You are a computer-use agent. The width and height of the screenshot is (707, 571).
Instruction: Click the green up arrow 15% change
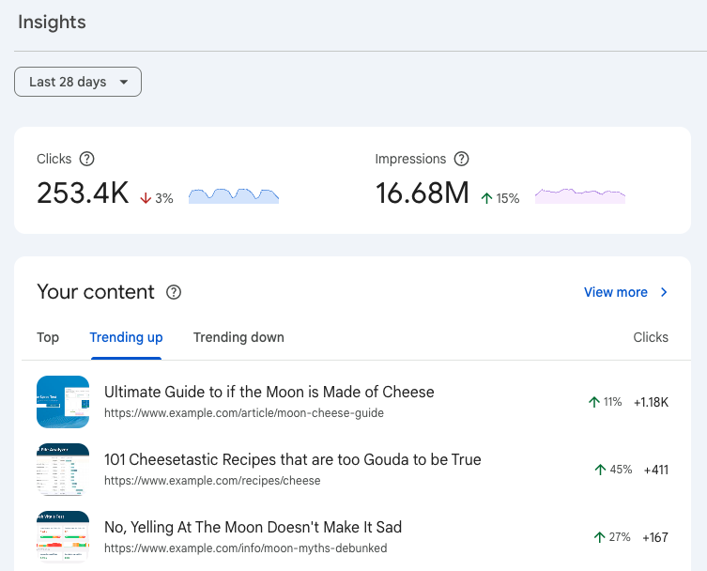tap(500, 198)
